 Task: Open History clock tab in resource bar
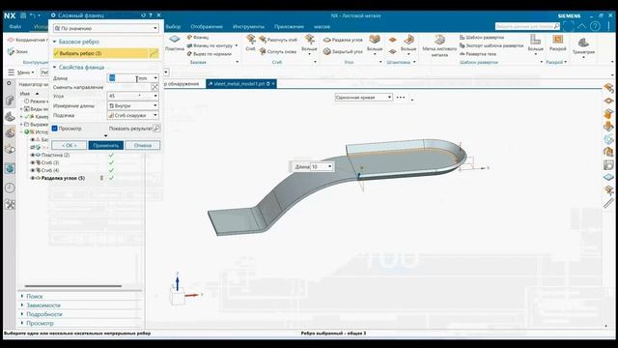10,188
